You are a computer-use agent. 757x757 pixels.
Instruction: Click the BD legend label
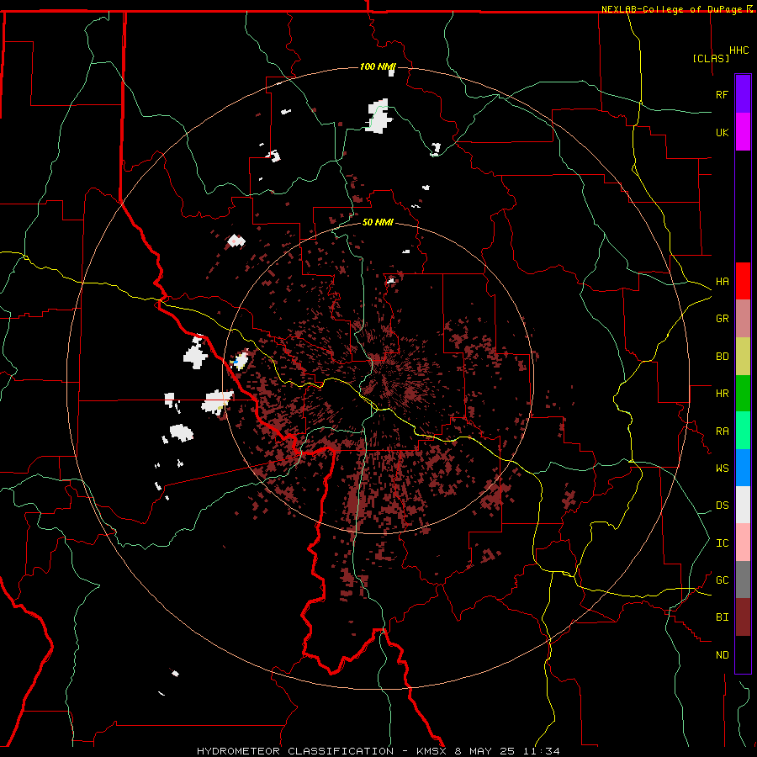click(x=722, y=357)
